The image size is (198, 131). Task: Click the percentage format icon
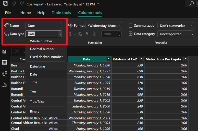click(80, 34)
